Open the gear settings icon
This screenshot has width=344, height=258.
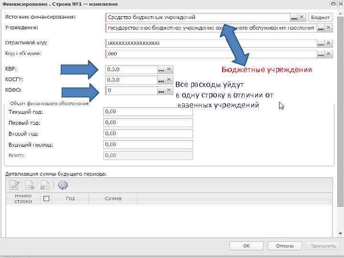point(63,185)
